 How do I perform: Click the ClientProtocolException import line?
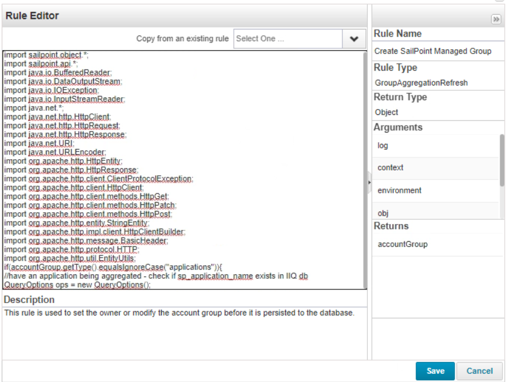[99, 179]
